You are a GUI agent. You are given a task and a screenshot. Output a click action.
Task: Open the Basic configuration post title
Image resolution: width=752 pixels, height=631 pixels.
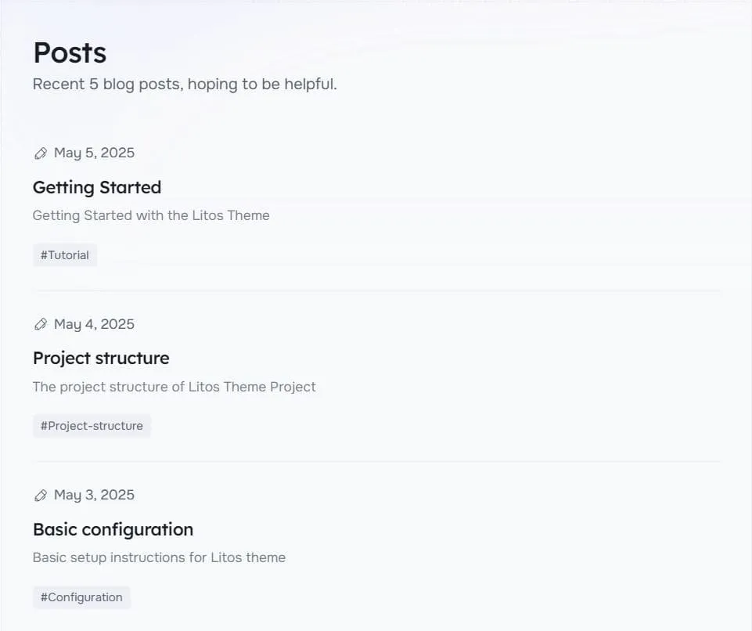pos(113,530)
